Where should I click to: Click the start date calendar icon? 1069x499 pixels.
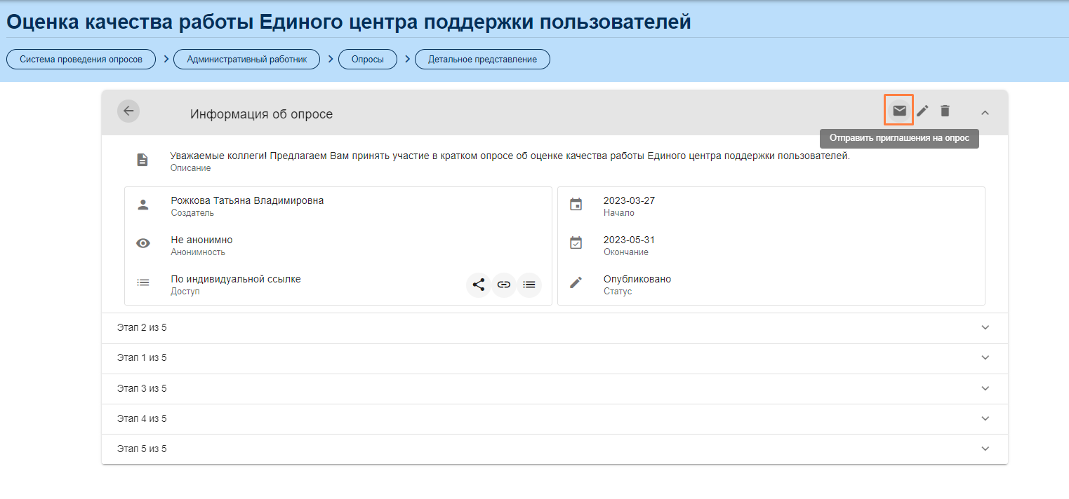(x=576, y=205)
